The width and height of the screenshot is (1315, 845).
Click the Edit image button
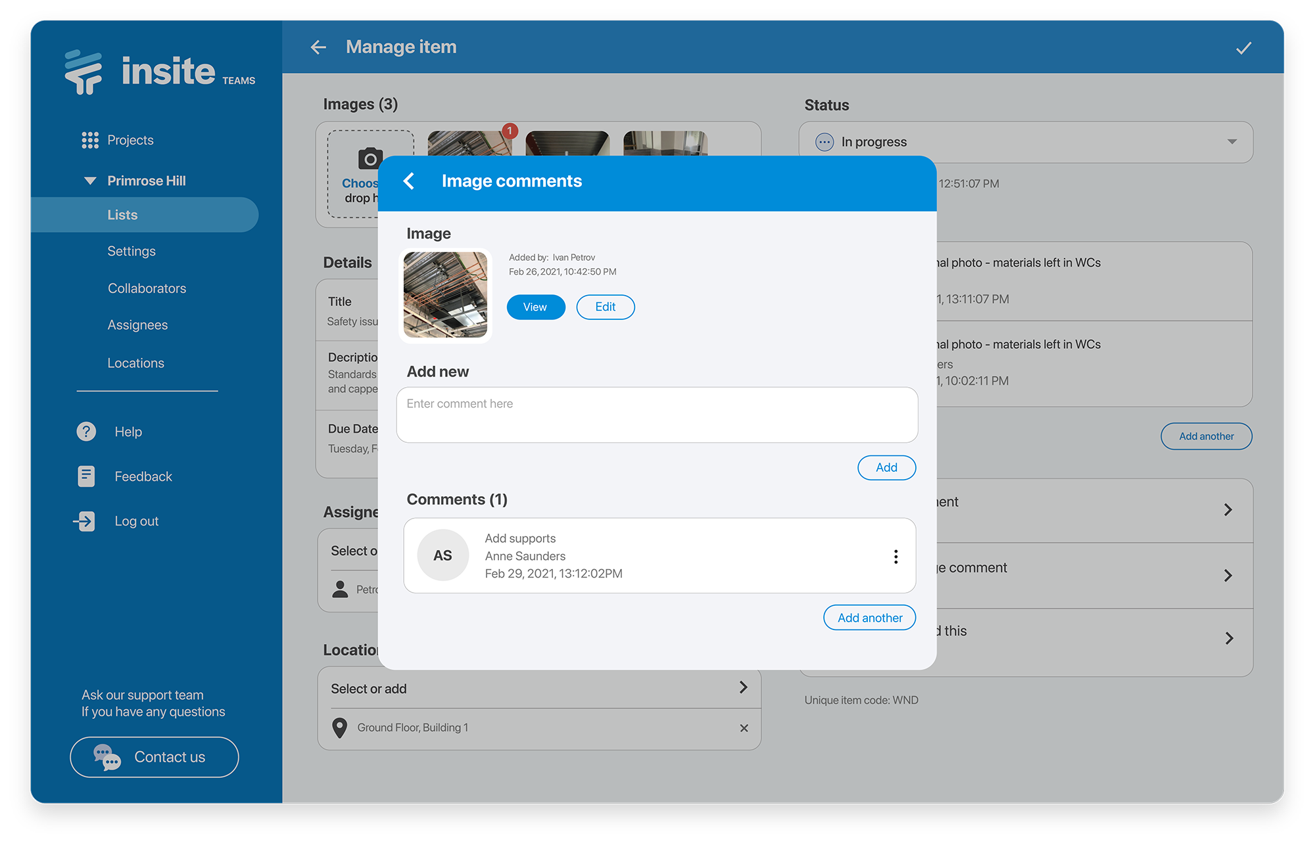(x=605, y=307)
